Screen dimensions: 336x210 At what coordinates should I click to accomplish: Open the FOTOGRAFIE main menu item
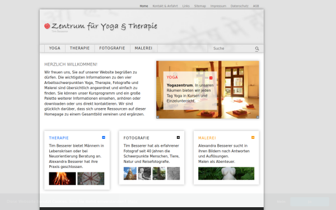112,48
